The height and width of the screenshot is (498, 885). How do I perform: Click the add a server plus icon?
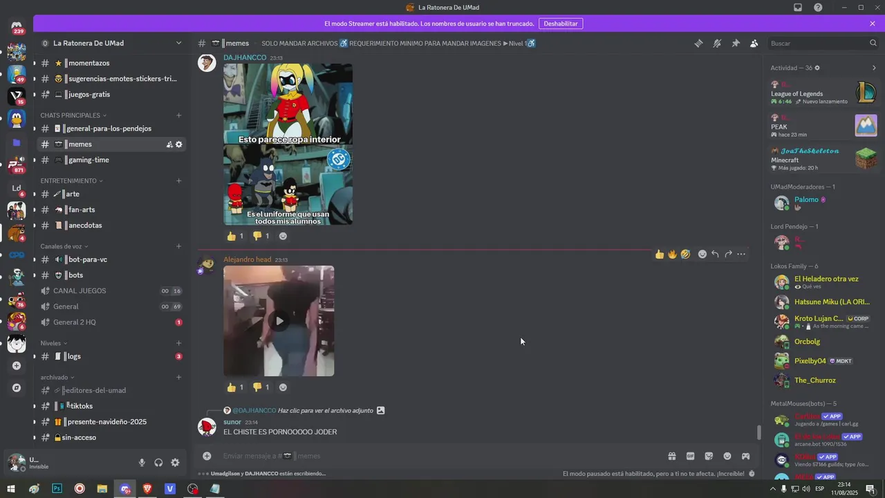pos(17,366)
